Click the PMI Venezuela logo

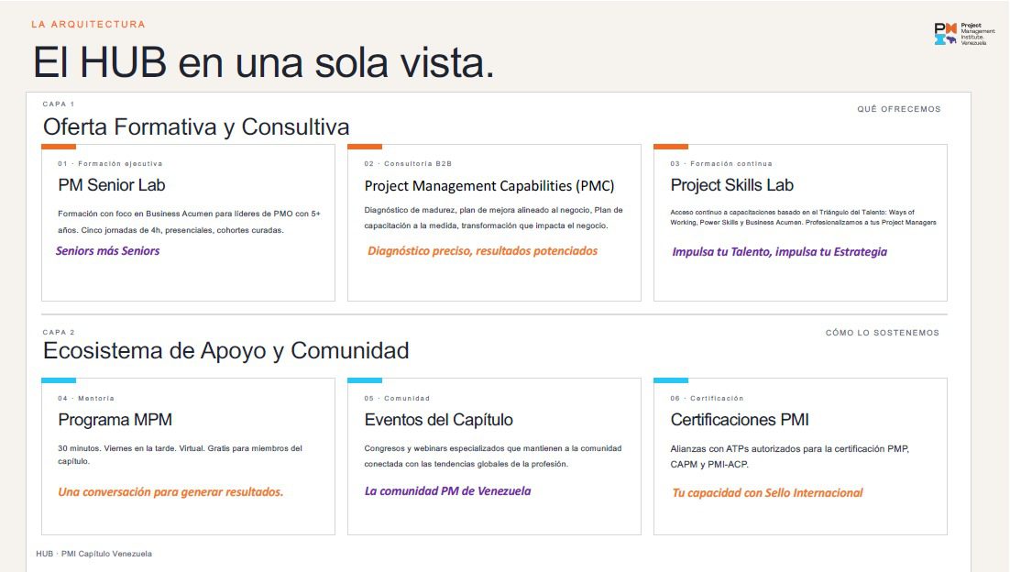click(964, 34)
